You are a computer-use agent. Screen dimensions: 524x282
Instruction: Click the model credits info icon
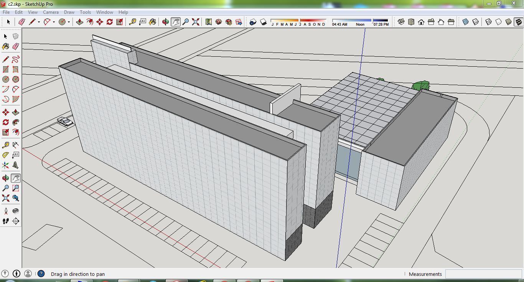pyautogui.click(x=16, y=274)
